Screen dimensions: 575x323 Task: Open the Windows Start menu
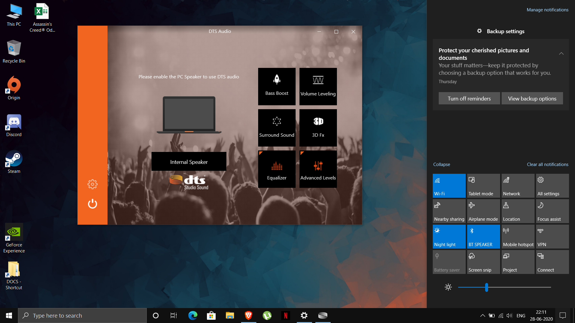[x=9, y=316]
